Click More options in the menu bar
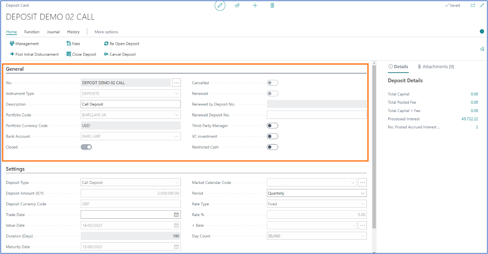 (106, 32)
